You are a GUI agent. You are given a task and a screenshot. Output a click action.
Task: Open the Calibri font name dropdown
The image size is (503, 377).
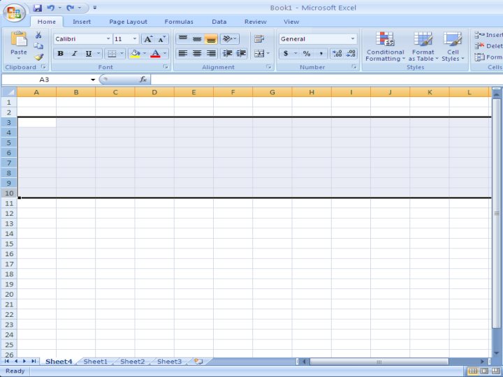[108, 39]
